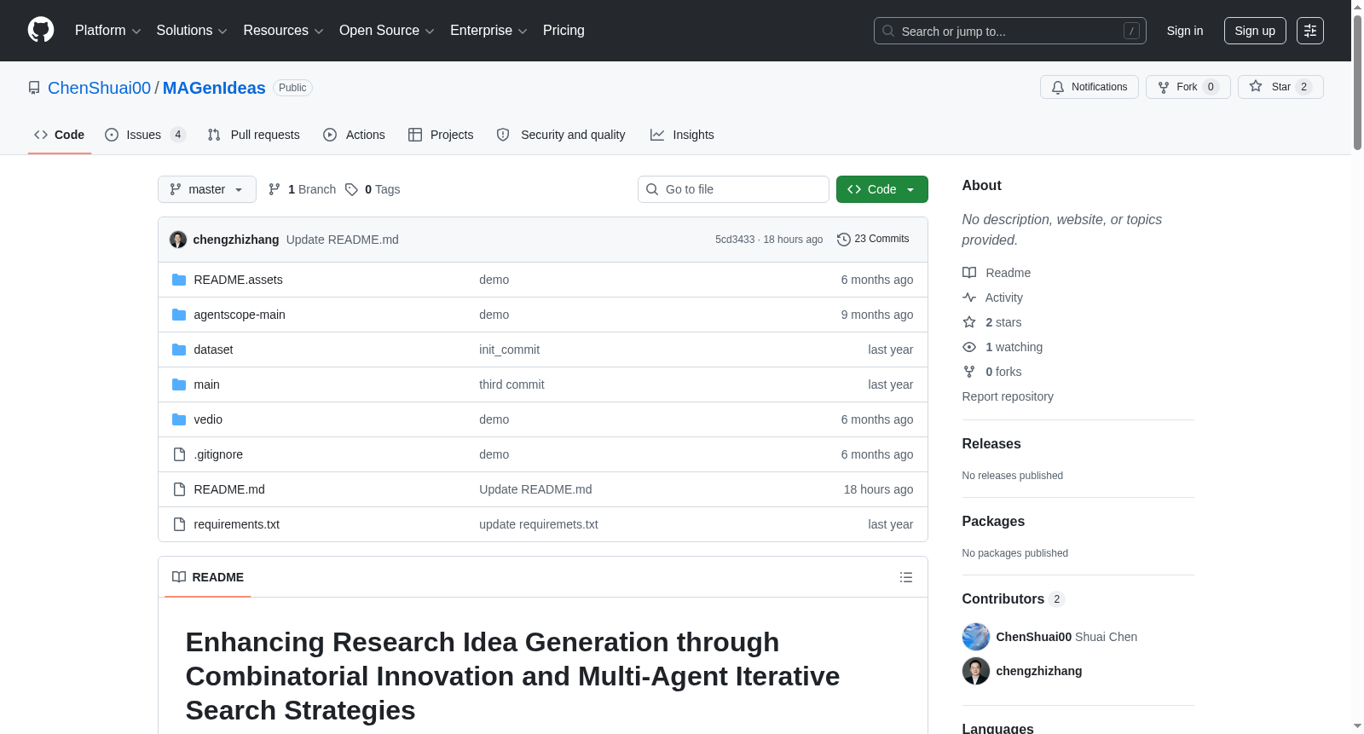Open the 'Update README.md' message in commit bar

[x=343, y=240]
